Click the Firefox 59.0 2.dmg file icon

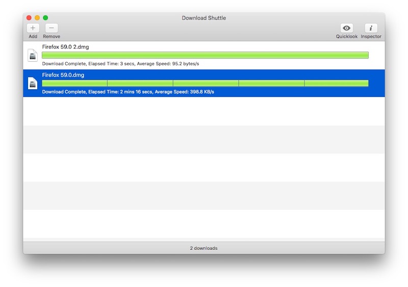tap(33, 55)
